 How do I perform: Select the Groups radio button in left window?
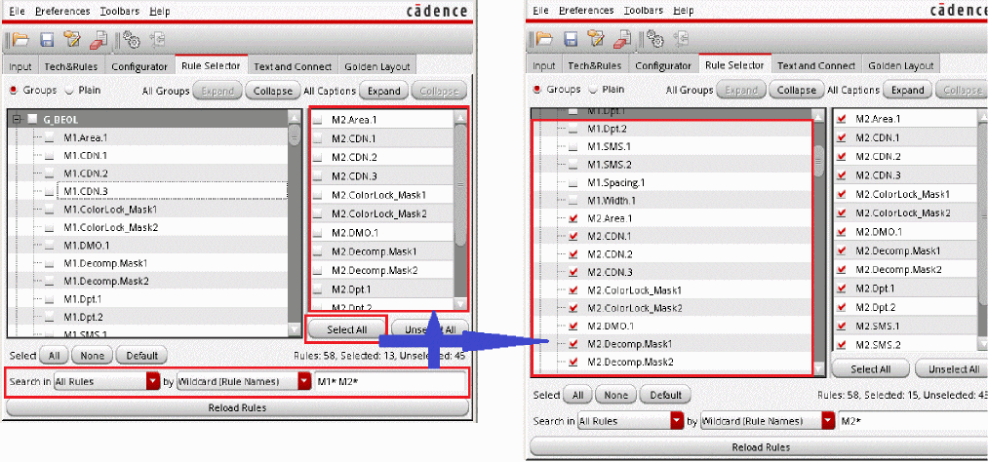(x=14, y=91)
